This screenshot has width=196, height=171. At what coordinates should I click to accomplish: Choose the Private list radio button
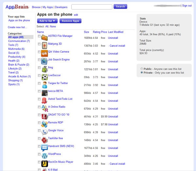click(x=142, y=73)
